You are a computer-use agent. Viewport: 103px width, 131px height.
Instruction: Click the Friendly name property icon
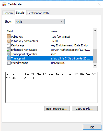pos(9,63)
